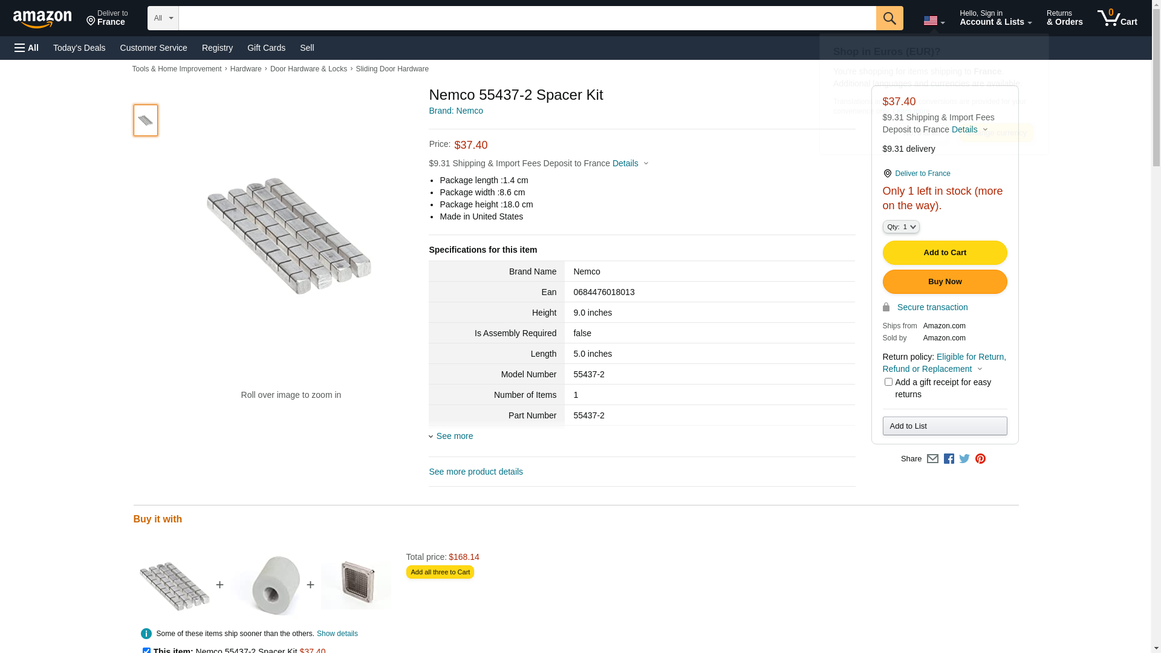Open the US flag language selector

click(x=934, y=21)
